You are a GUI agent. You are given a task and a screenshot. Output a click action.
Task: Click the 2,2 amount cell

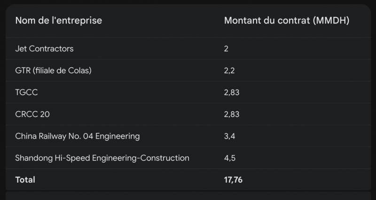pyautogui.click(x=229, y=71)
